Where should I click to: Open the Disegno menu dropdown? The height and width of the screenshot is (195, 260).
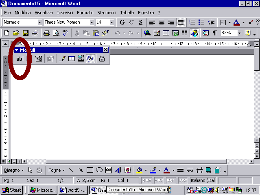[14, 170]
